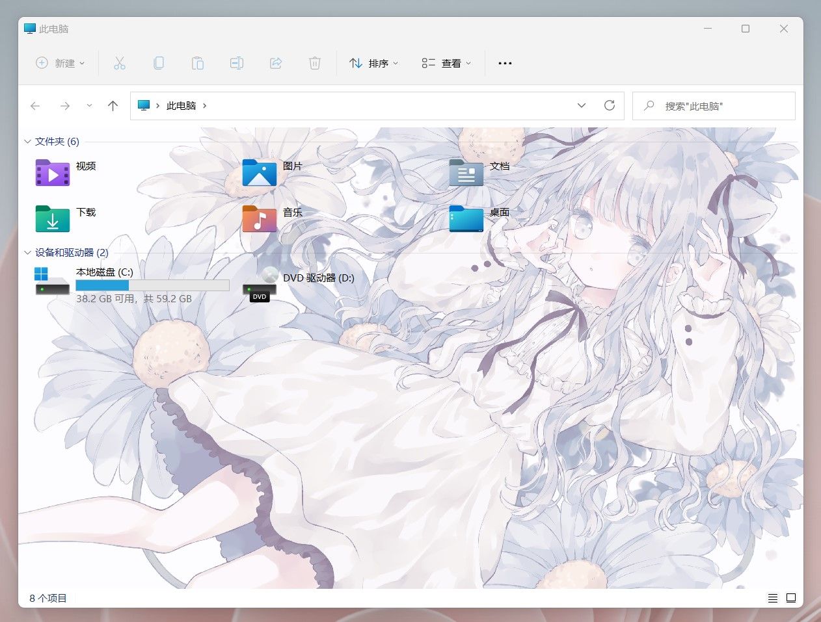Select the DVD 驱动器 (D:) drive icon
This screenshot has width=821, height=622.
coord(260,285)
